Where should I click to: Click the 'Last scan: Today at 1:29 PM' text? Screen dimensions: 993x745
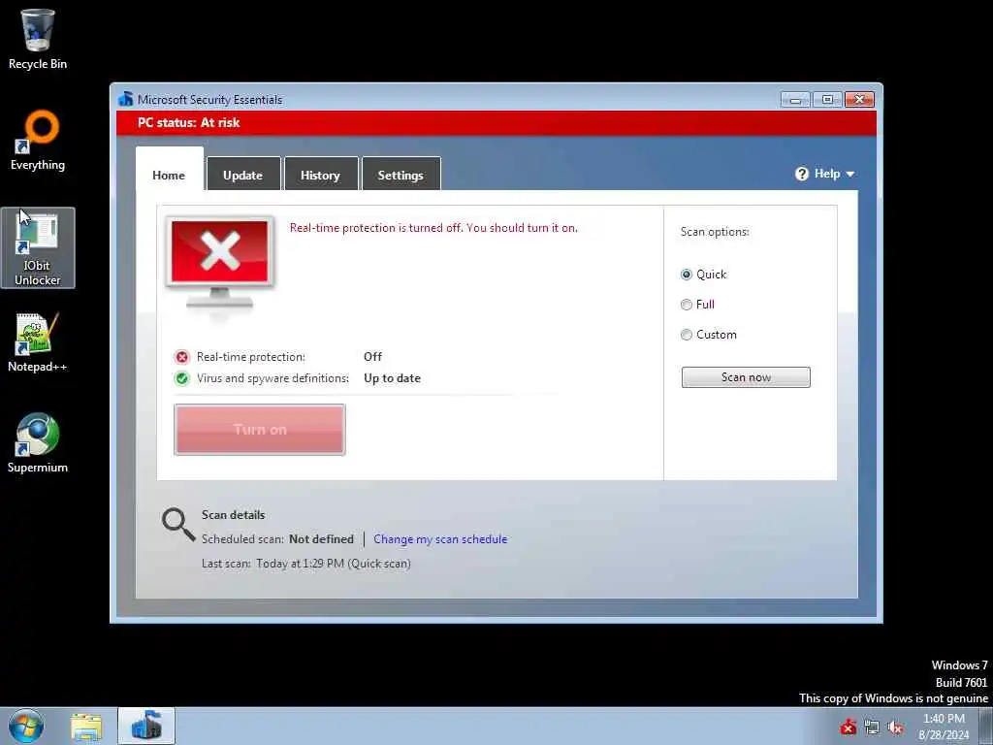coord(305,564)
